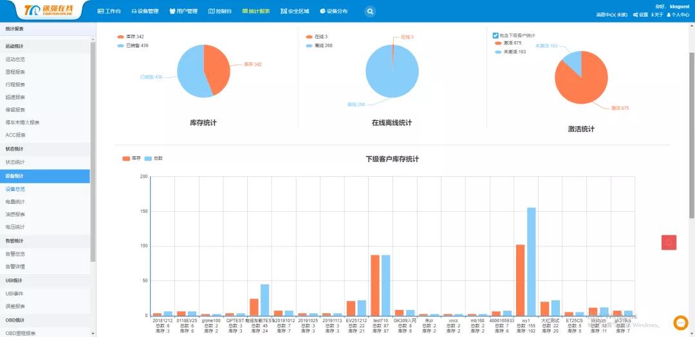The image size is (695, 337).
Task: Click the tall blue wy1 总数 bar
Action: pos(532,261)
